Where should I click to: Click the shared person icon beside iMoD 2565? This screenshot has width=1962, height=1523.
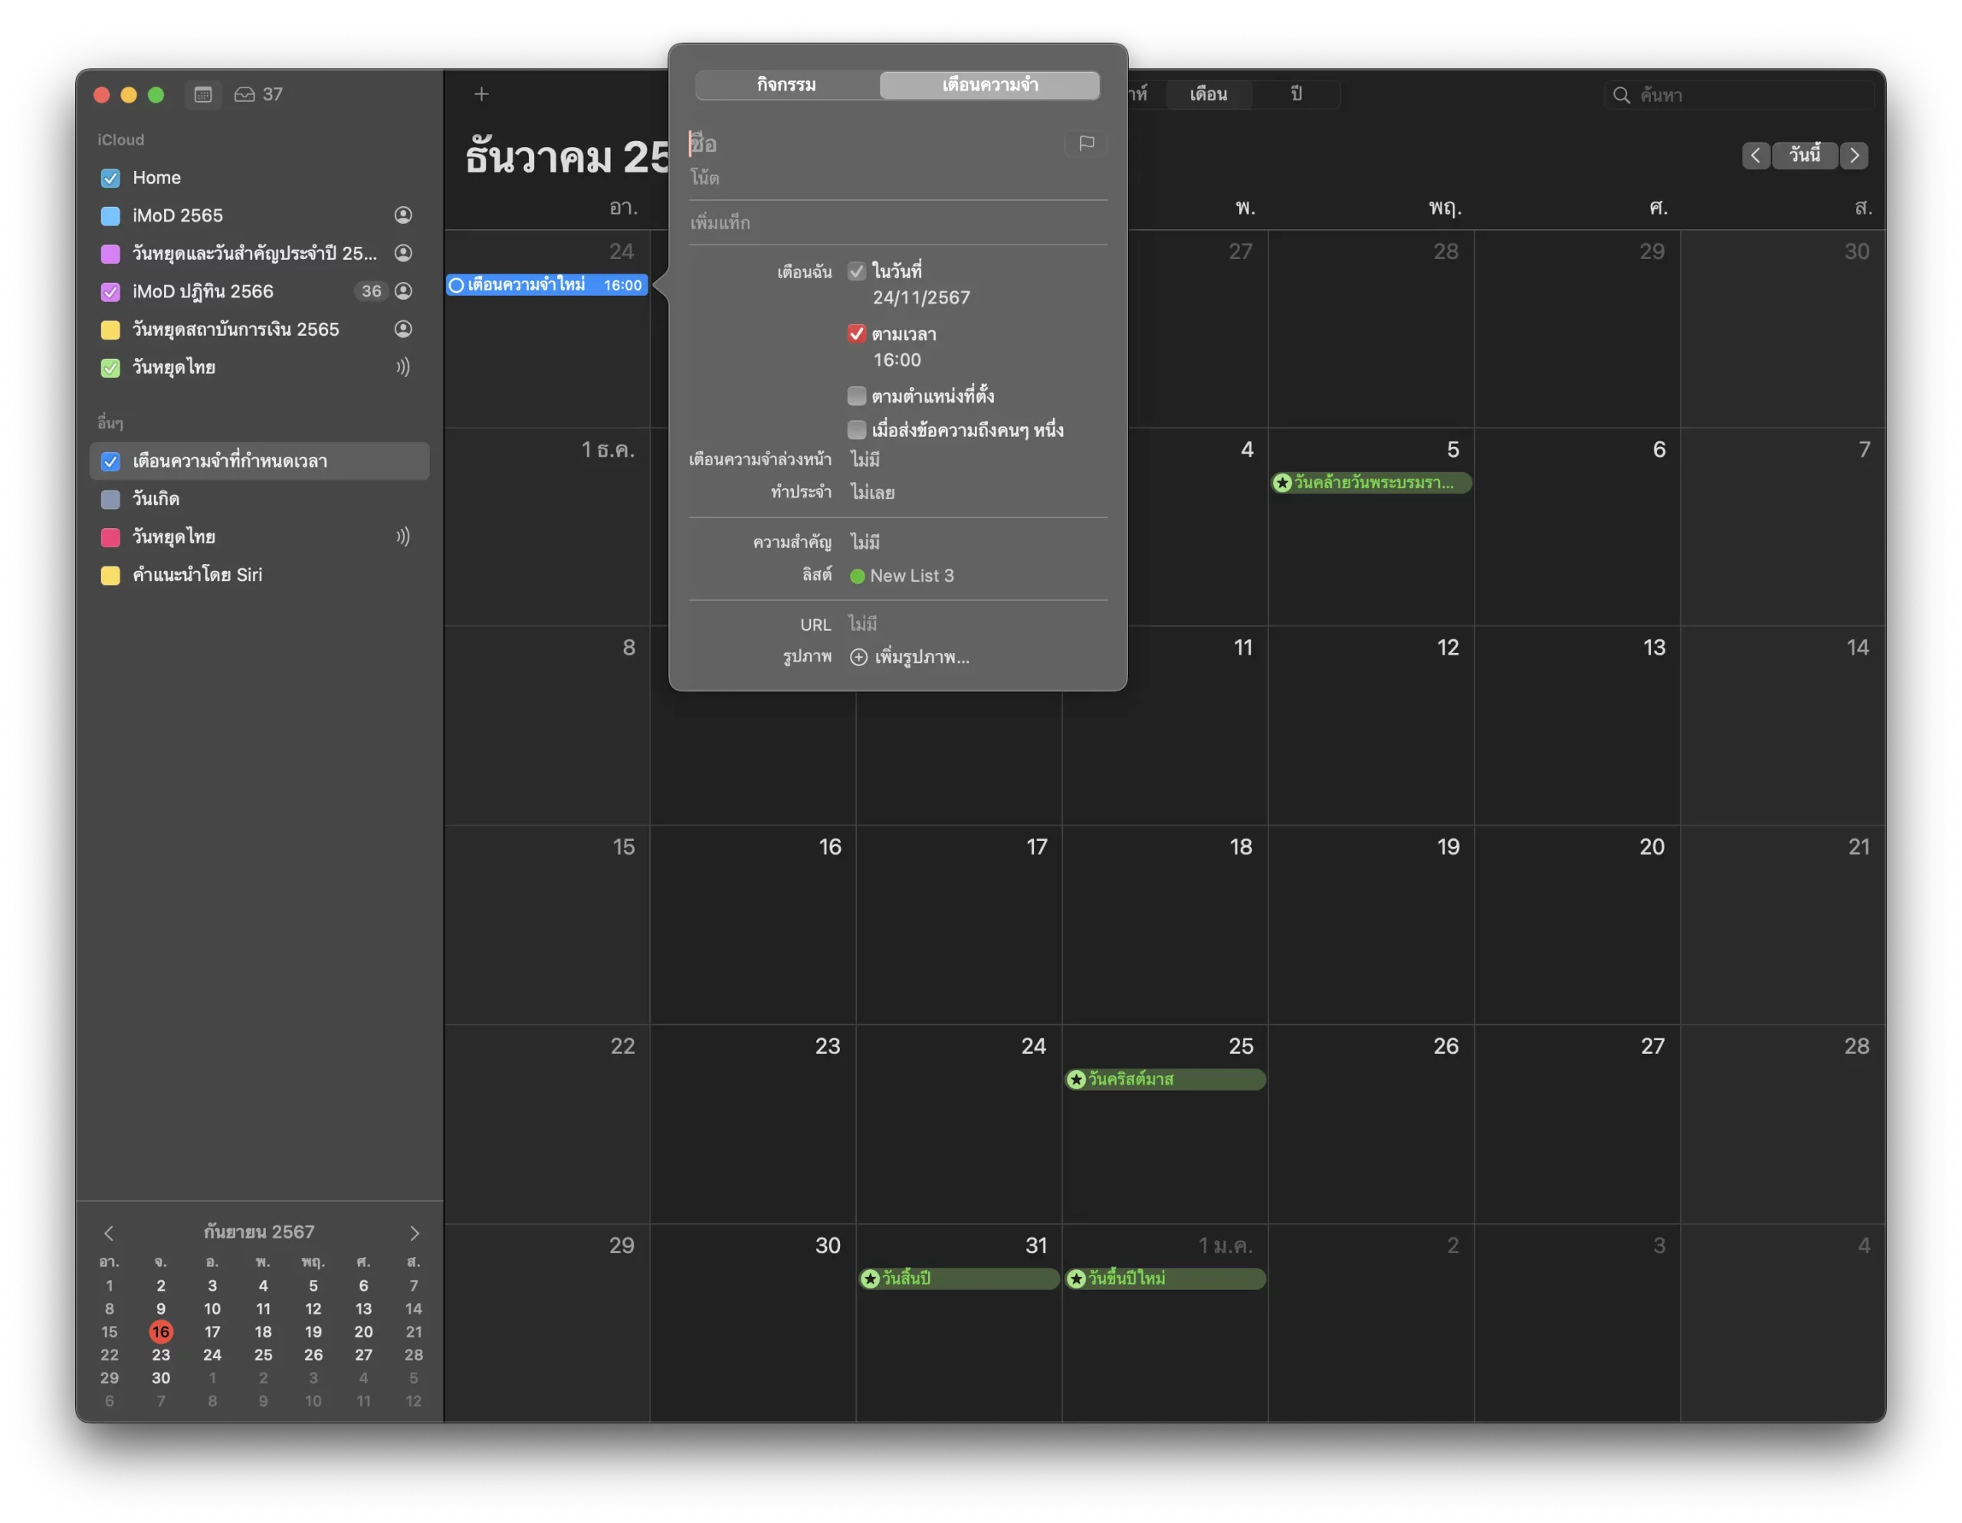403,215
